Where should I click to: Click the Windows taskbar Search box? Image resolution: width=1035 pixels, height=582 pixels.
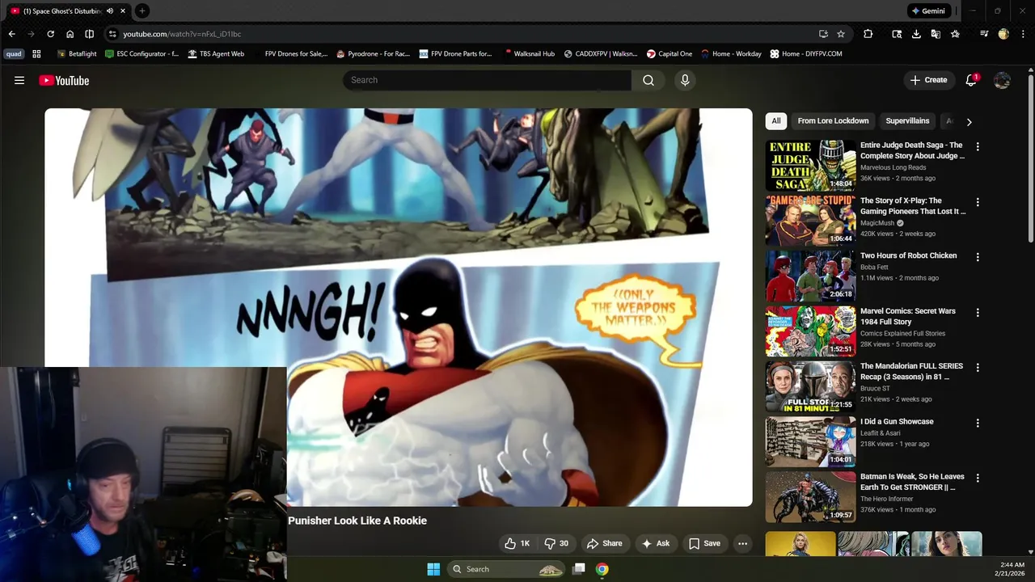click(507, 569)
